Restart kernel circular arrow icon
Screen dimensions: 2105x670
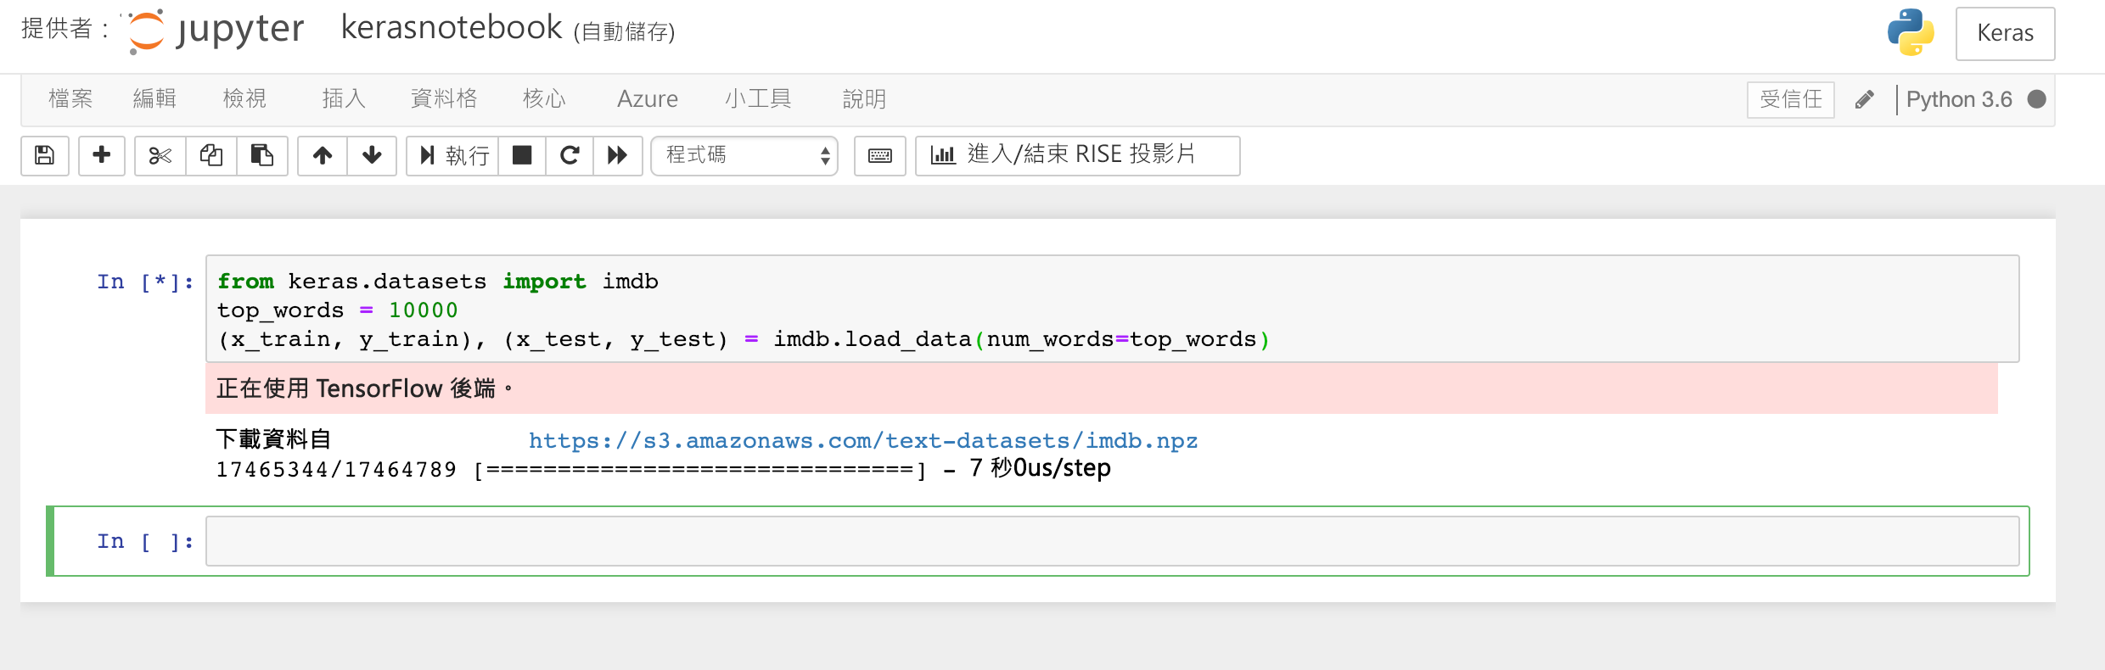570,156
